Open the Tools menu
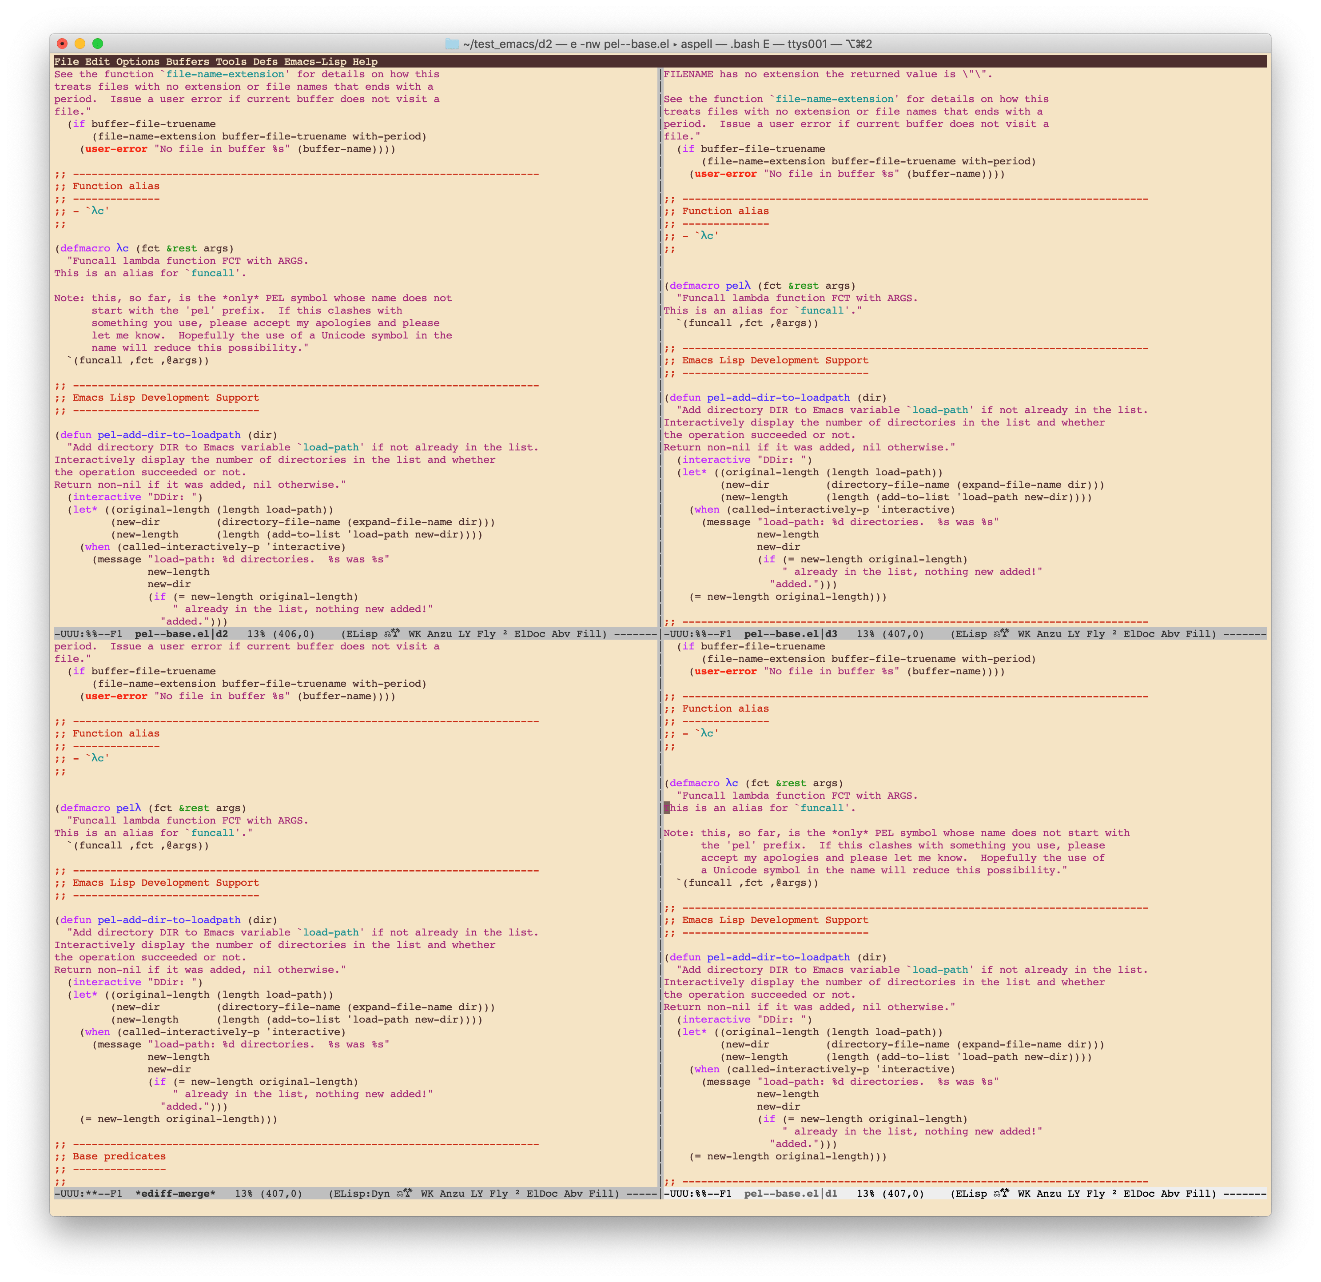The height and width of the screenshot is (1282, 1321). click(x=231, y=61)
